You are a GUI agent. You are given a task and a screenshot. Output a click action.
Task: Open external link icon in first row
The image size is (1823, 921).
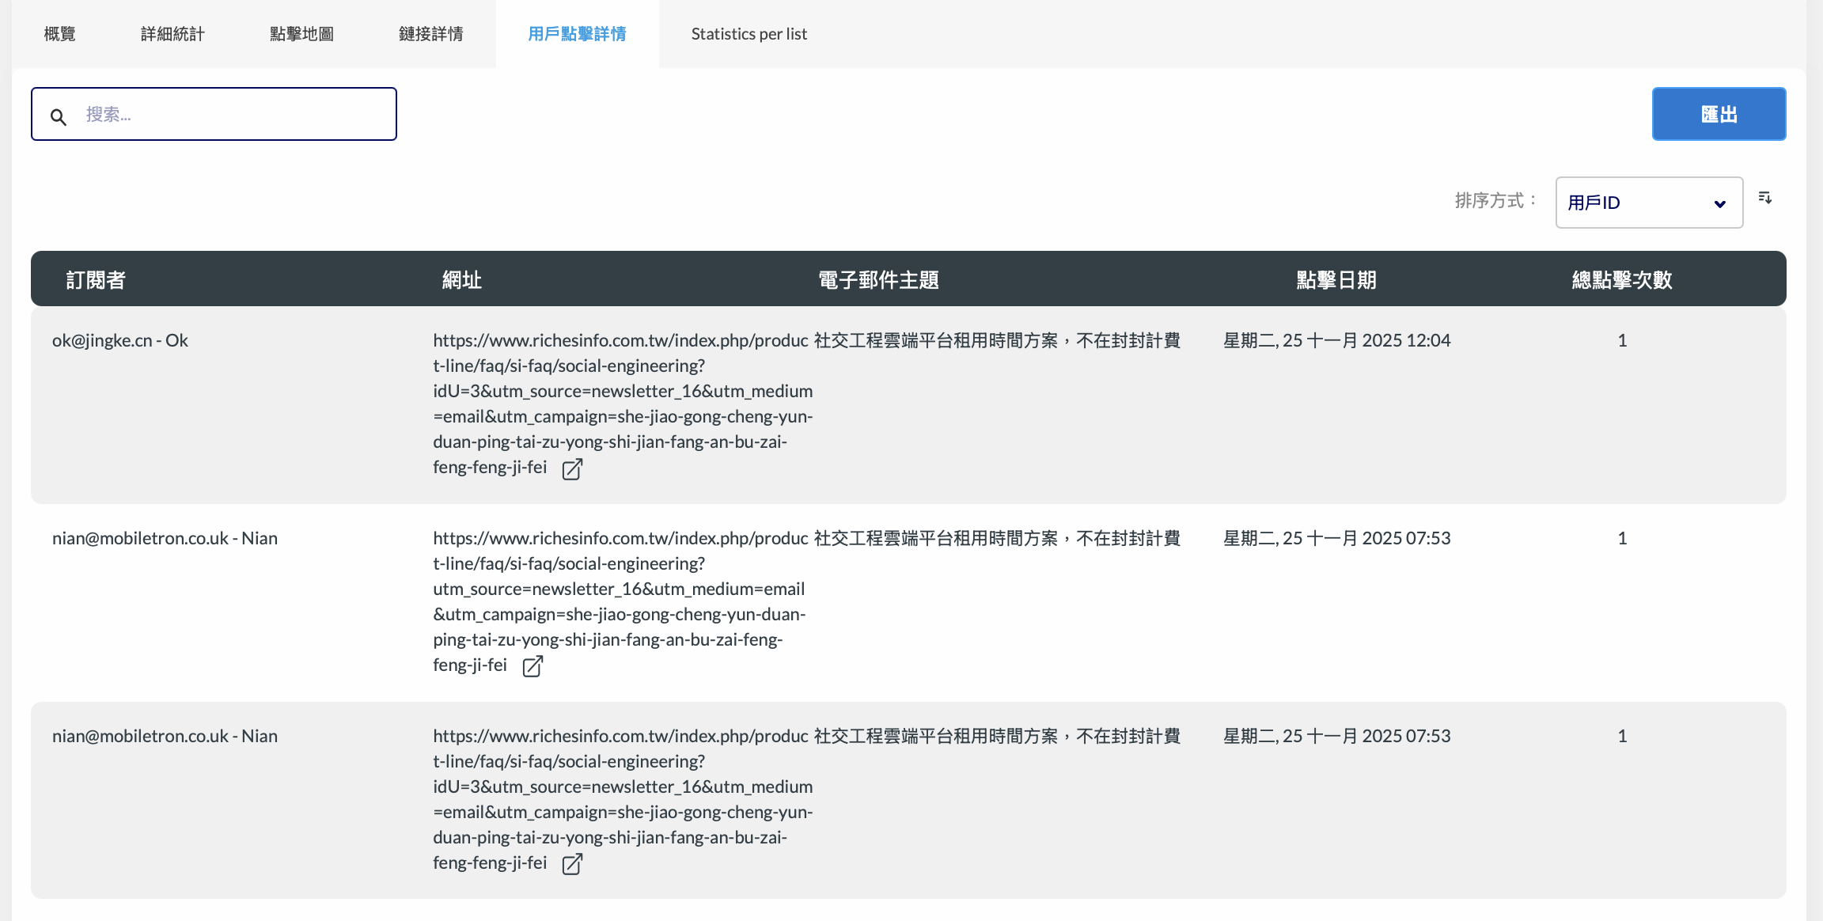572,469
